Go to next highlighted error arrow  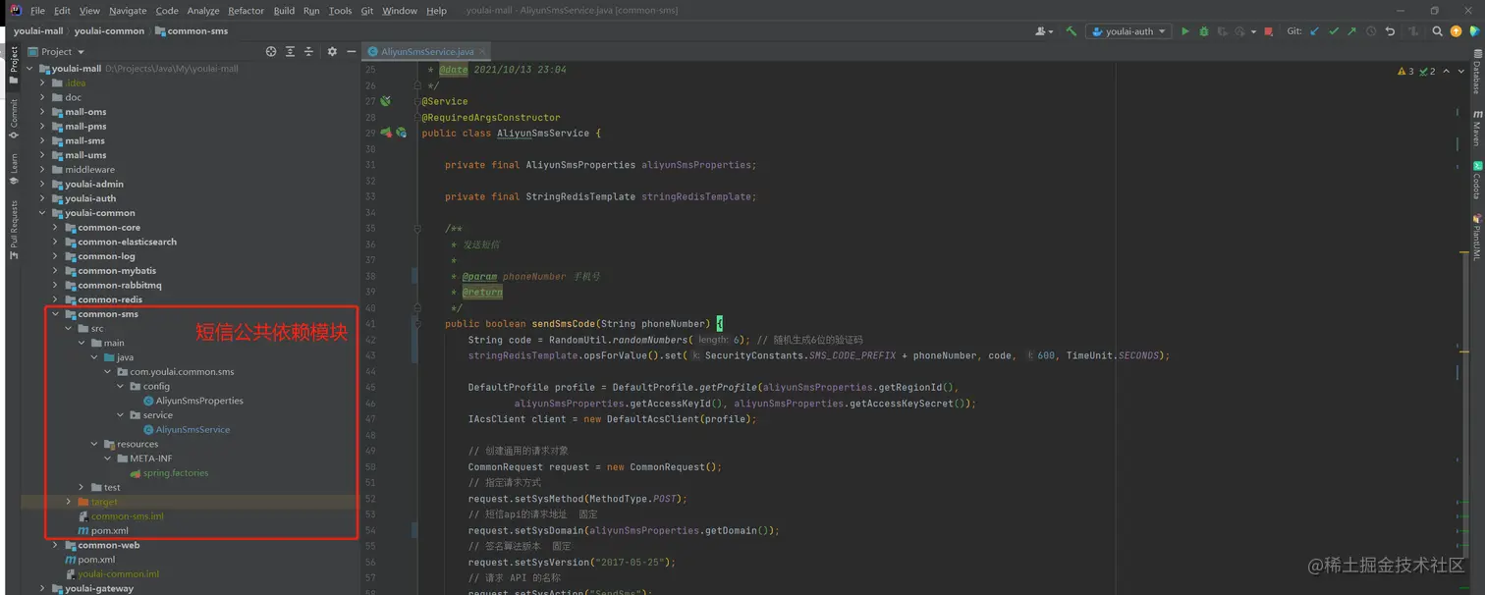point(1461,71)
